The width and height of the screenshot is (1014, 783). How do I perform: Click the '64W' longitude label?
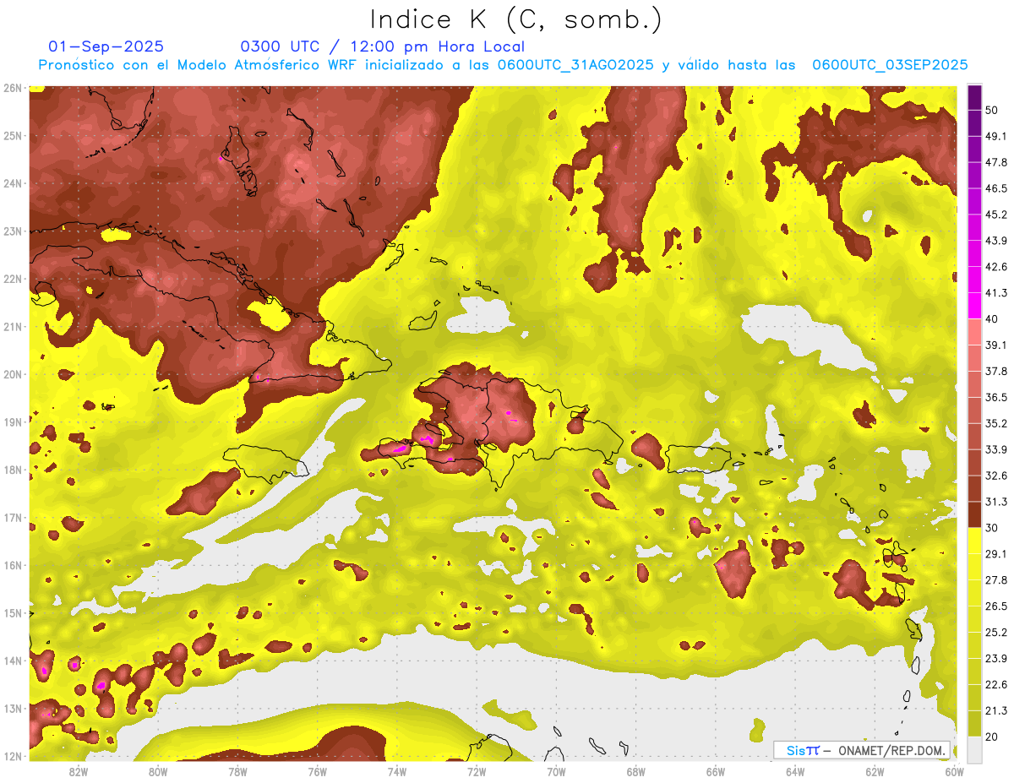(x=795, y=771)
